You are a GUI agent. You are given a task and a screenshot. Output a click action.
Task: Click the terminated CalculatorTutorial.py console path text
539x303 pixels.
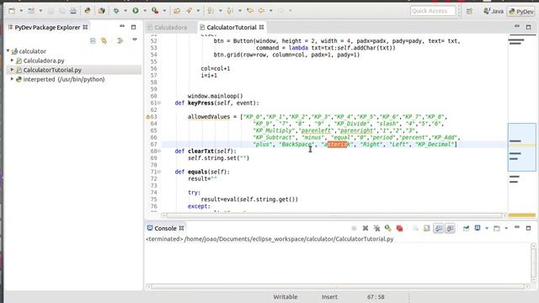(269, 239)
